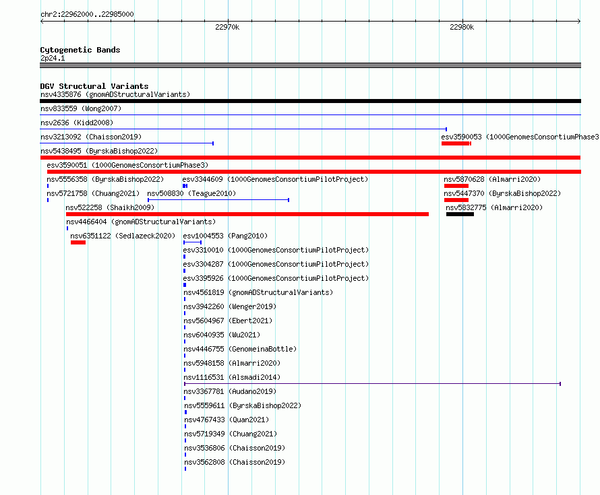Click the chr2:22962000..22985000 region label
The height and width of the screenshot is (495, 600).
pyautogui.click(x=87, y=14)
